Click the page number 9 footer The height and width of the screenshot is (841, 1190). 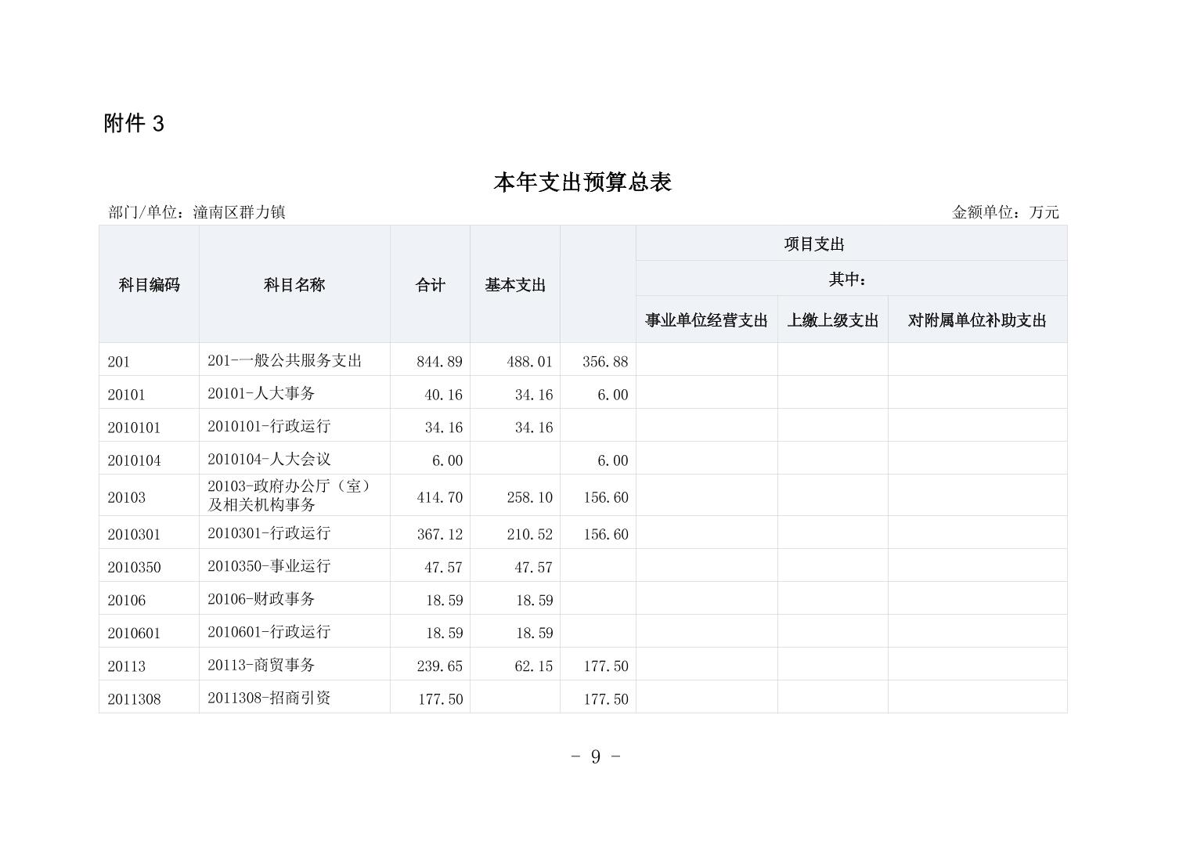pyautogui.click(x=595, y=756)
